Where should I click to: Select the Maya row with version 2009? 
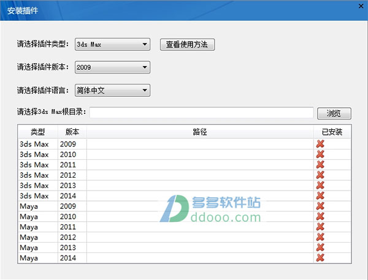185,206
